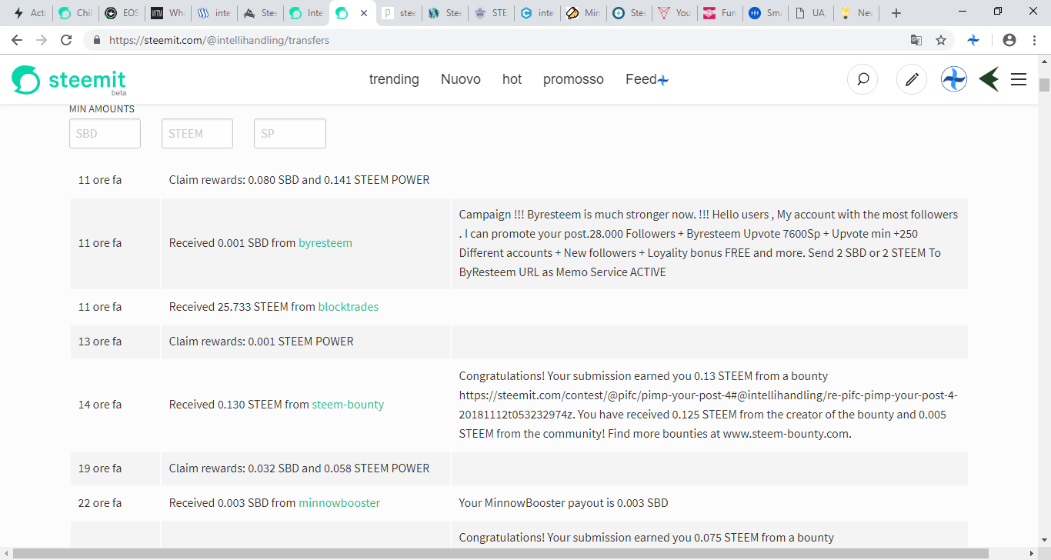Click the pencil write-post icon
Viewport: 1051px width, 560px height.
(x=912, y=79)
